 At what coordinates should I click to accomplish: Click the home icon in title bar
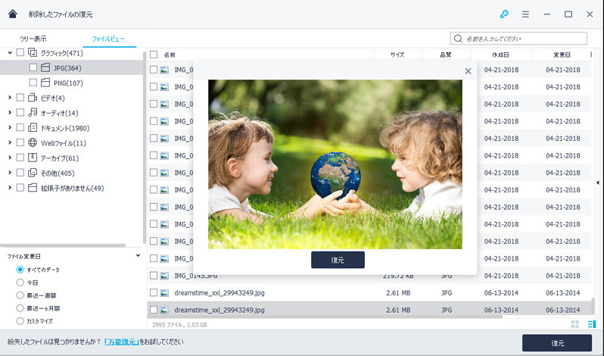13,14
